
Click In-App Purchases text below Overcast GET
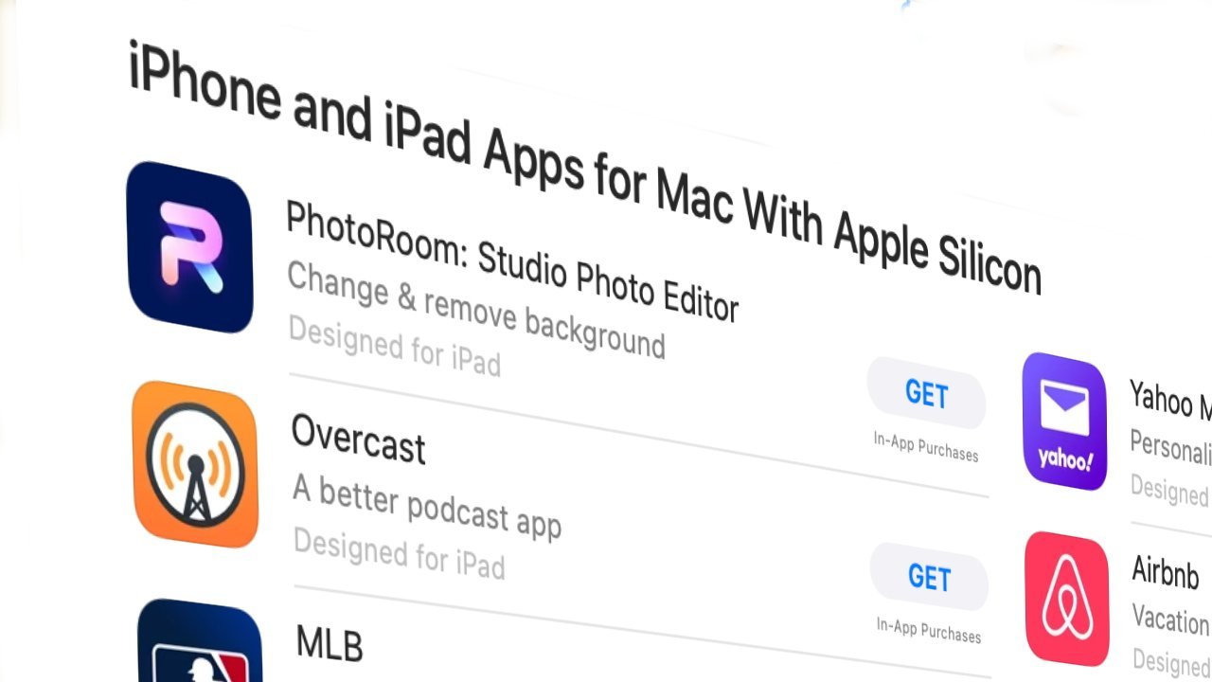929,630
